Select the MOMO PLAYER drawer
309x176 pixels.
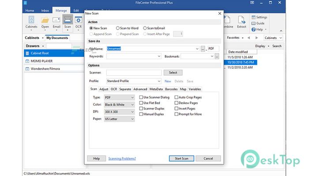pyautogui.click(x=54, y=61)
